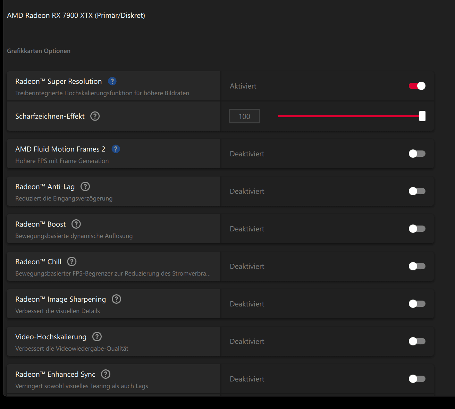Viewport: 455px width, 409px height.
Task: Click the Radeon Image Sharpening label
Action: tap(61, 300)
